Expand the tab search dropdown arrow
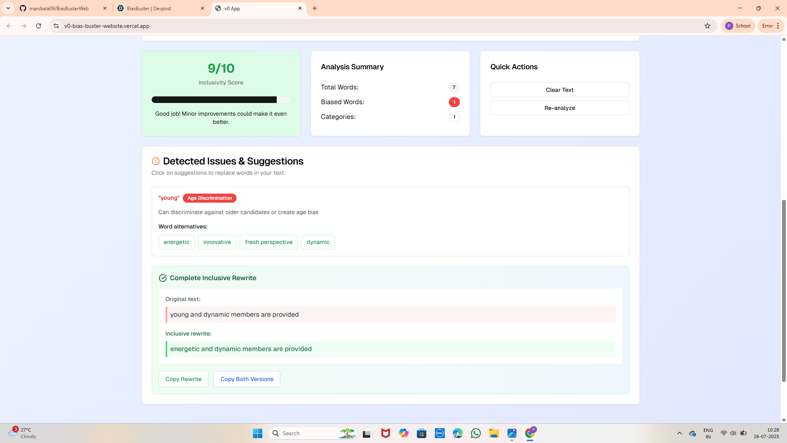This screenshot has width=787, height=443. click(x=8, y=8)
